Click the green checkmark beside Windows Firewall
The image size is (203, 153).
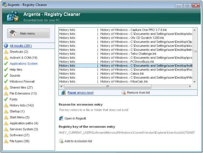[x=6, y=81]
